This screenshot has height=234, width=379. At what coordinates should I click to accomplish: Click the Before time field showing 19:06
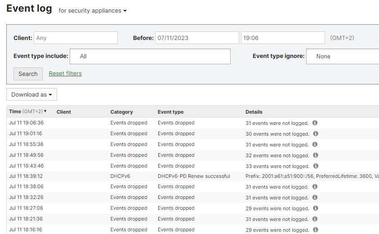(282, 38)
